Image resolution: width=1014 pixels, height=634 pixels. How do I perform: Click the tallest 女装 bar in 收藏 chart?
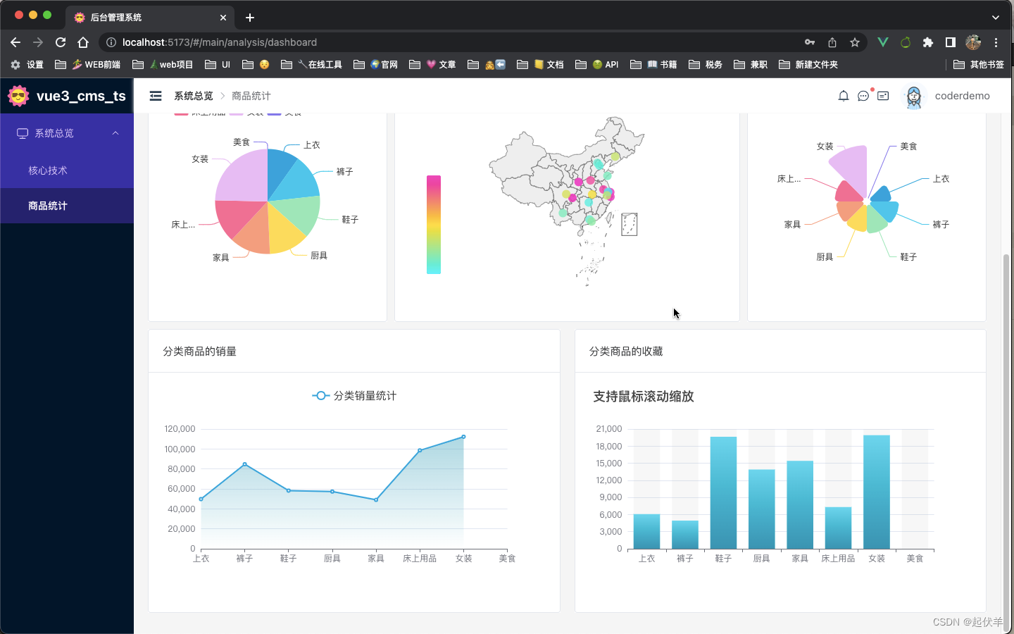pos(877,492)
